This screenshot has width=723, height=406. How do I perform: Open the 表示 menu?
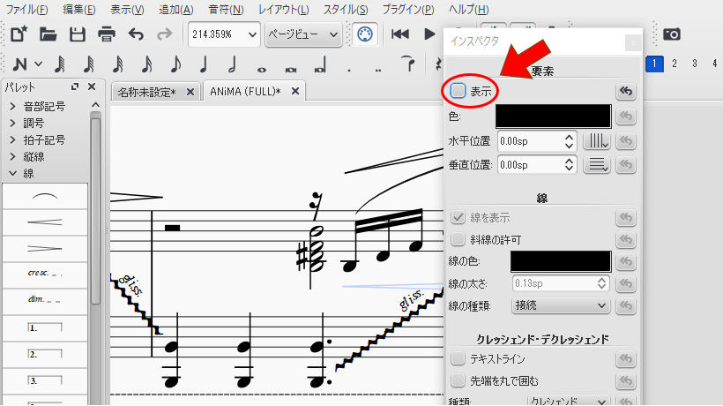tap(127, 9)
